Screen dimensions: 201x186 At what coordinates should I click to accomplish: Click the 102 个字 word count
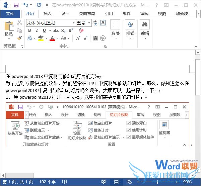pos(47,182)
